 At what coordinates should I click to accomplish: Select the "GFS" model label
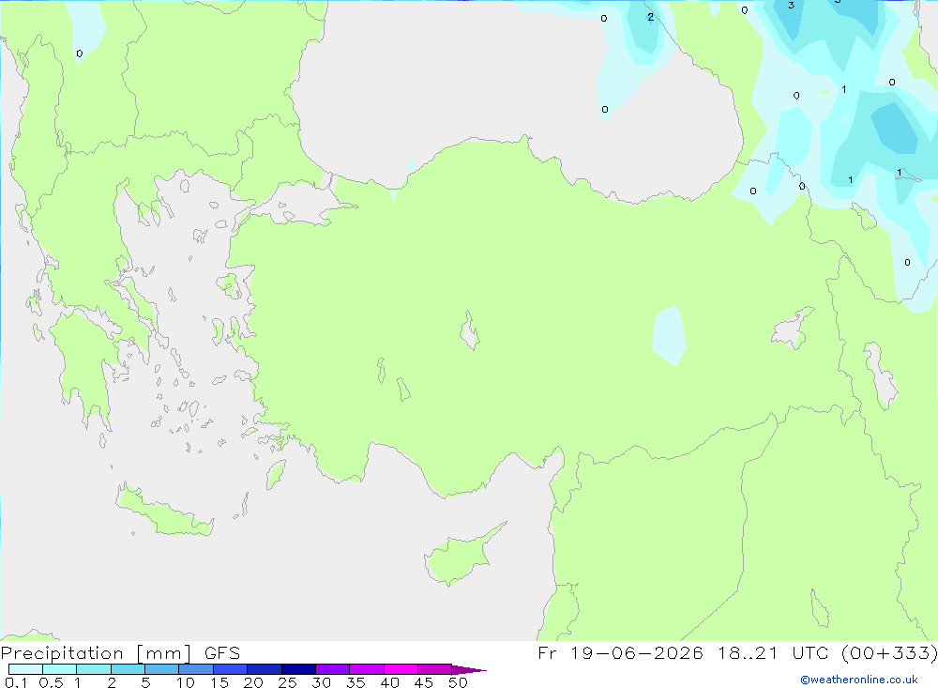pos(222,652)
